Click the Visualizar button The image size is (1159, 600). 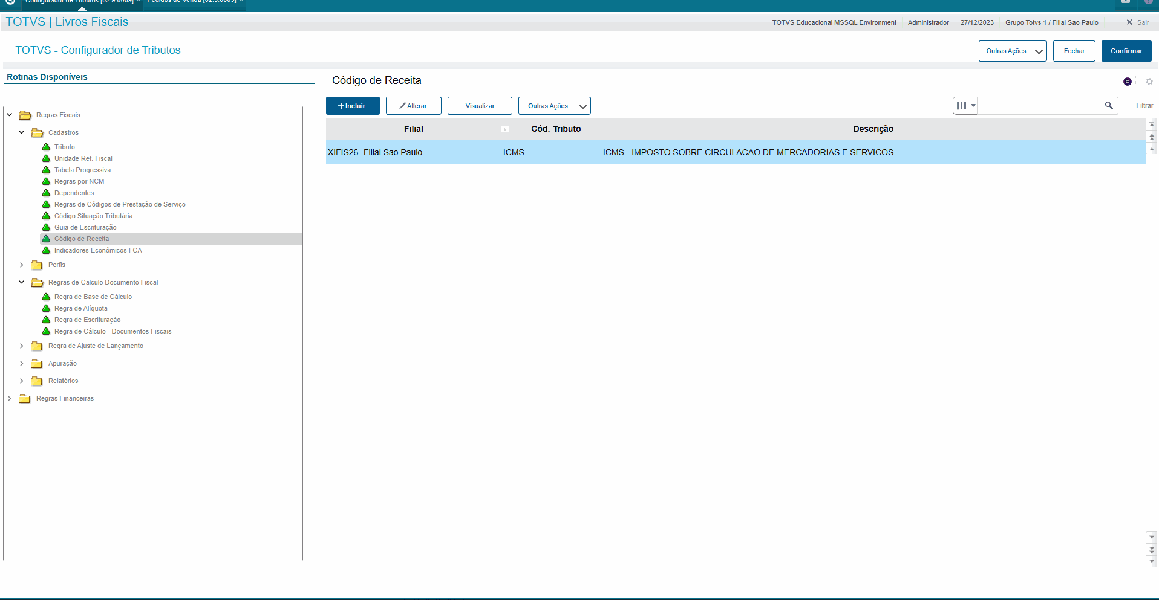pos(480,106)
